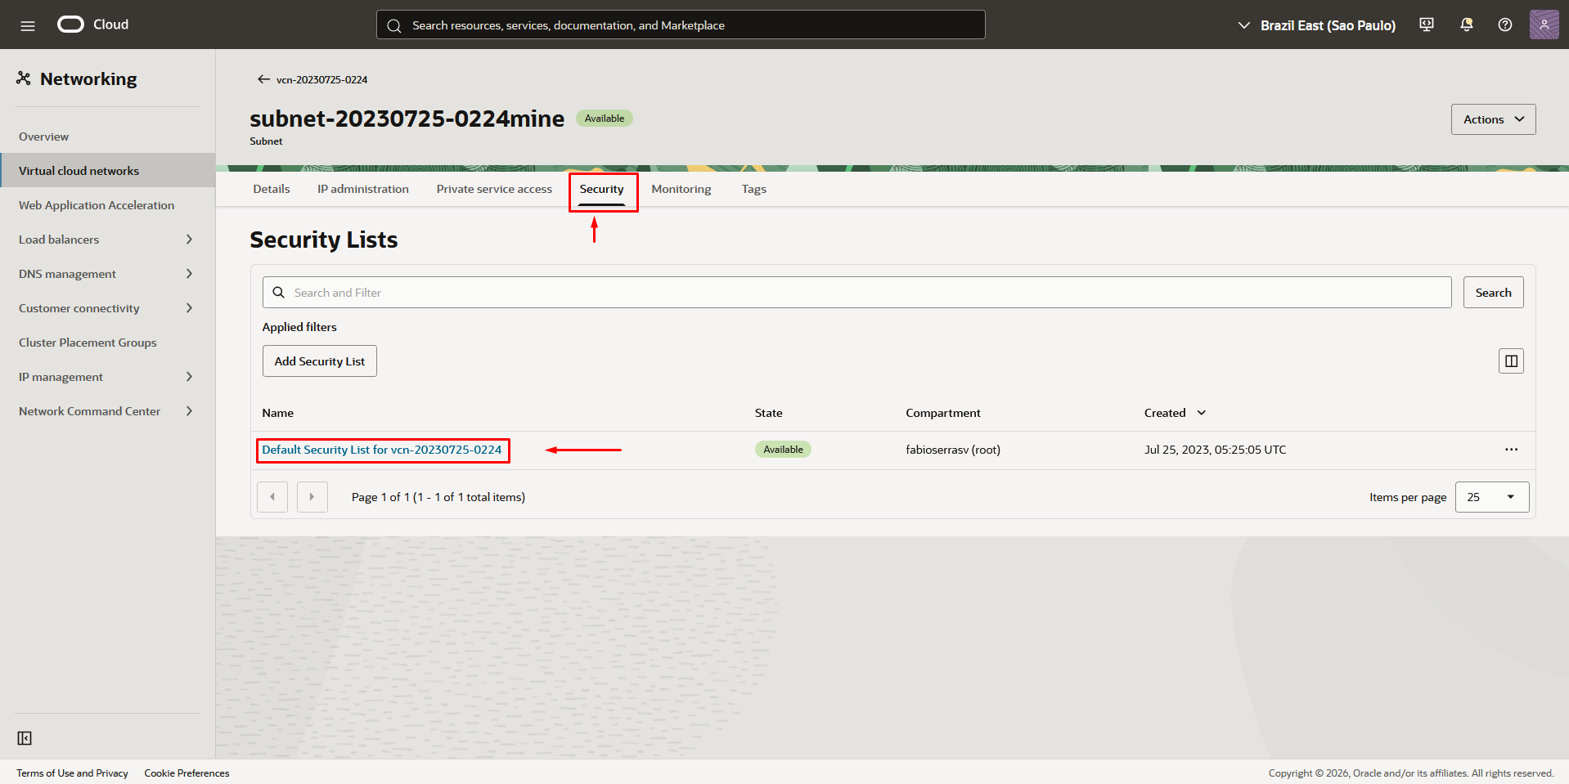Switch to the Monitoring tab

[681, 189]
